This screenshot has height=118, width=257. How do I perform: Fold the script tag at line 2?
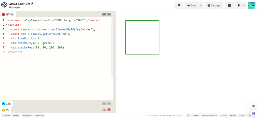[6, 25]
